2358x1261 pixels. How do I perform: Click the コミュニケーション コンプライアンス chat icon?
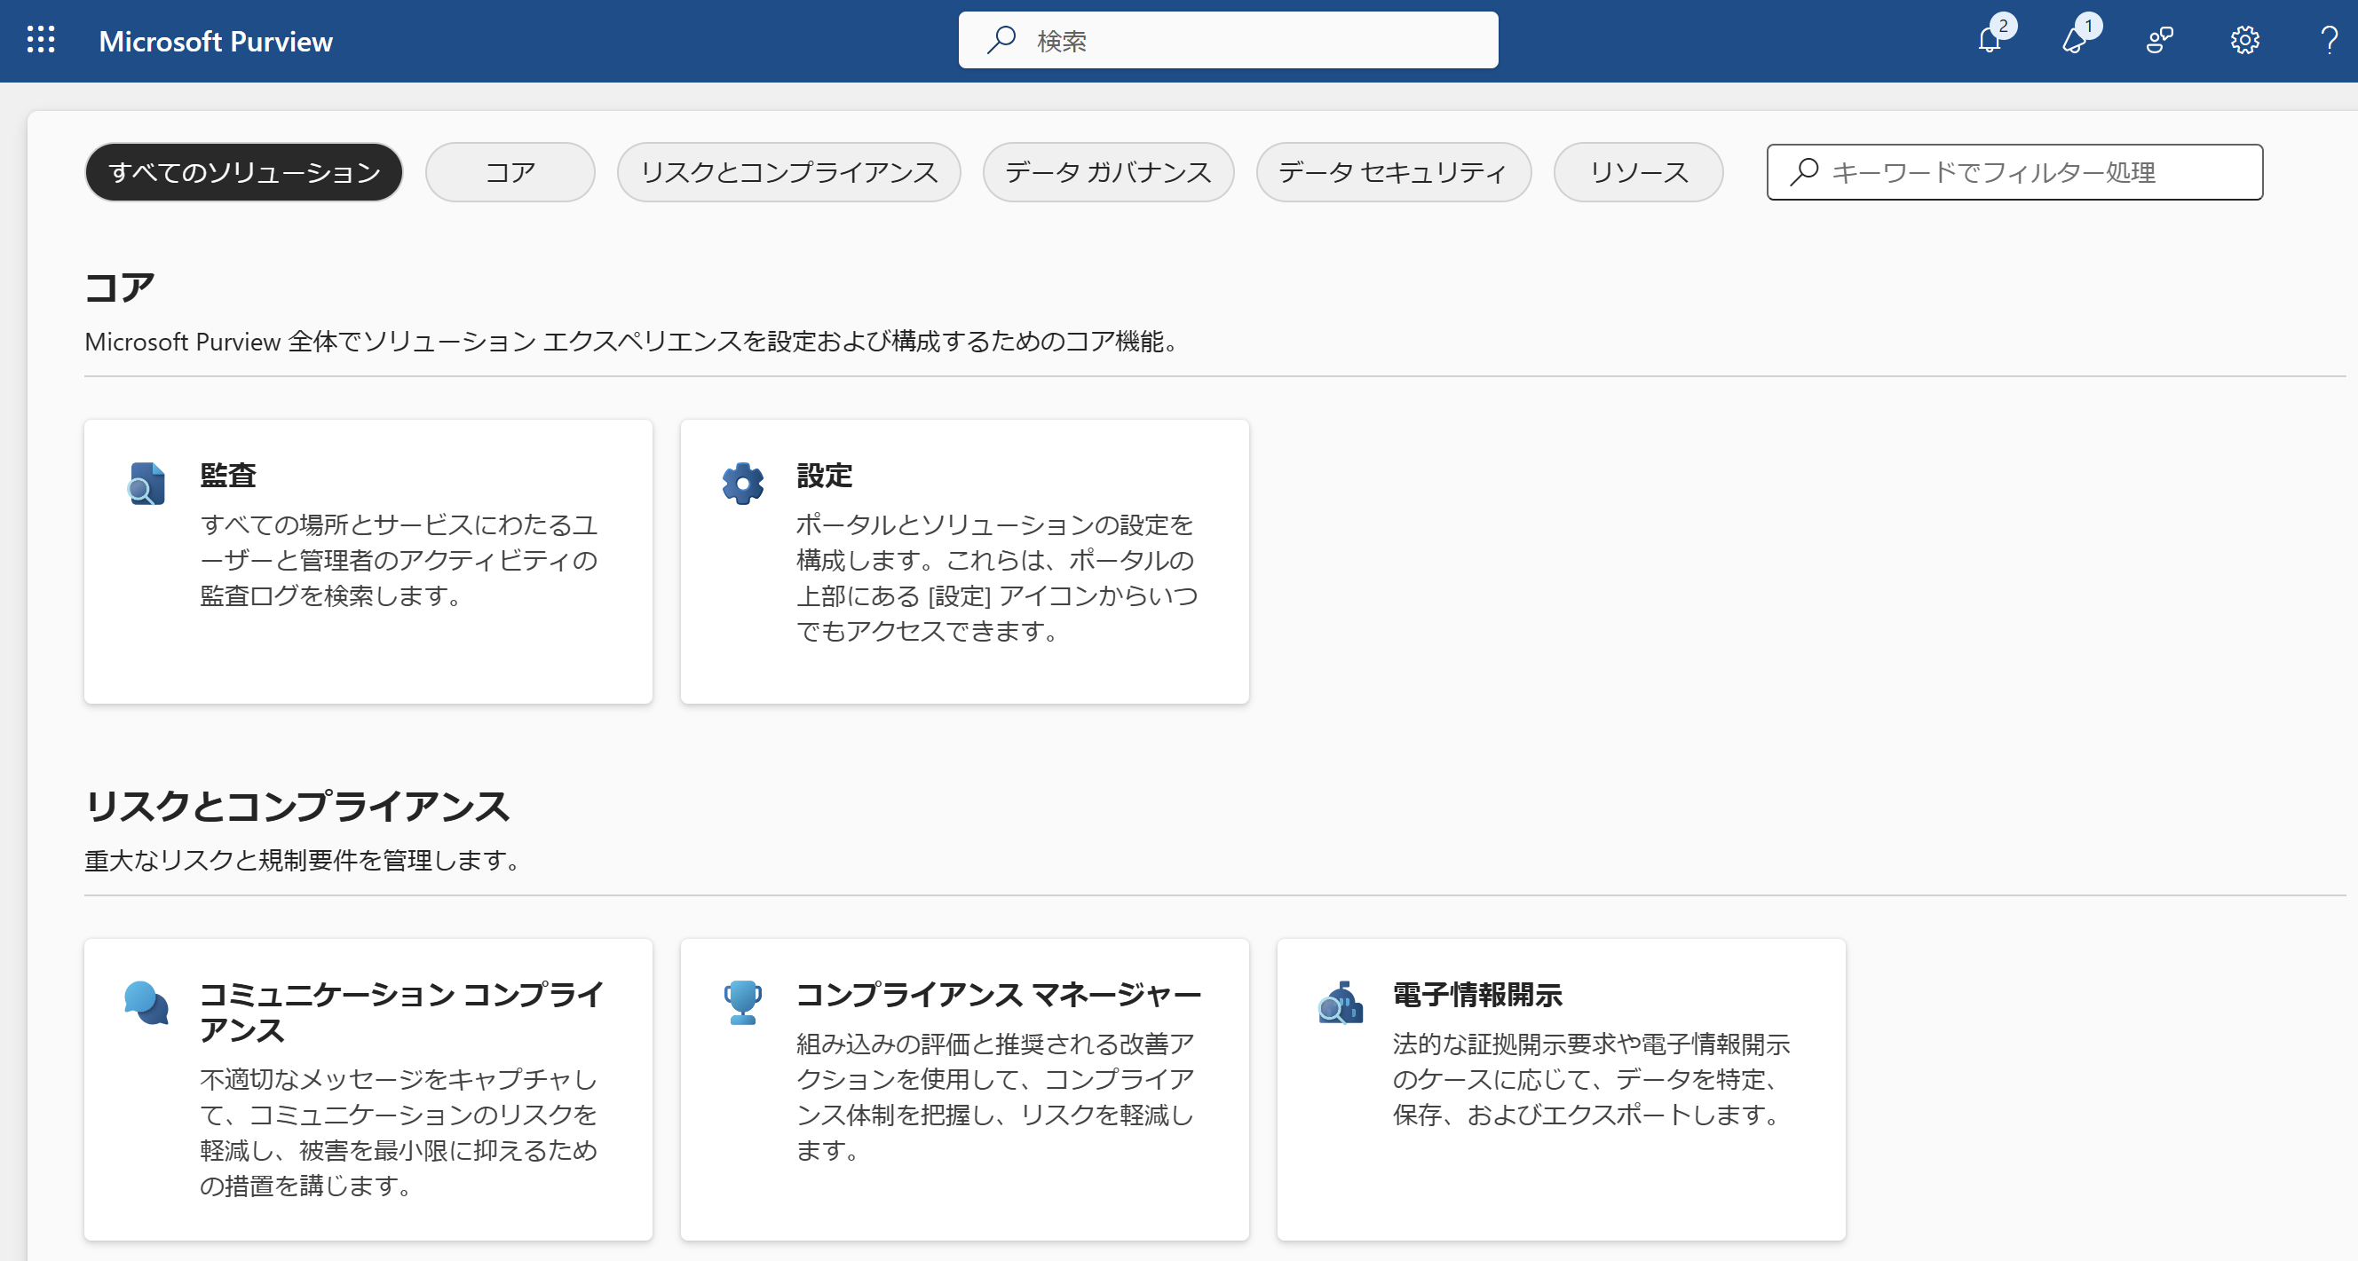click(x=146, y=1003)
